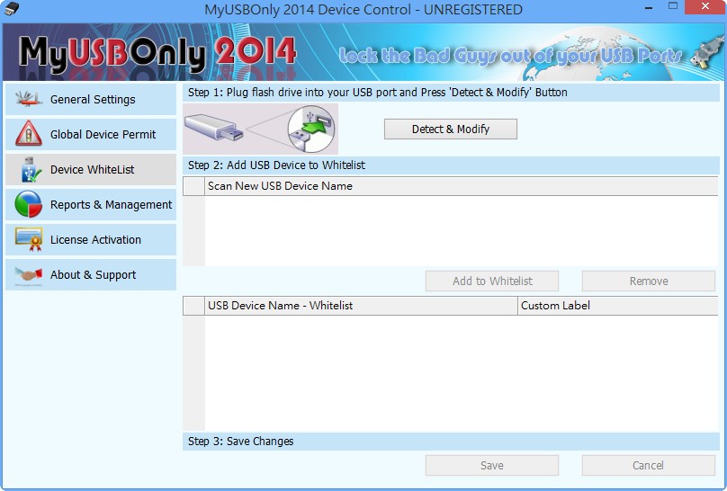Click Add to Whitelist button
This screenshot has width=727, height=491.
point(492,281)
